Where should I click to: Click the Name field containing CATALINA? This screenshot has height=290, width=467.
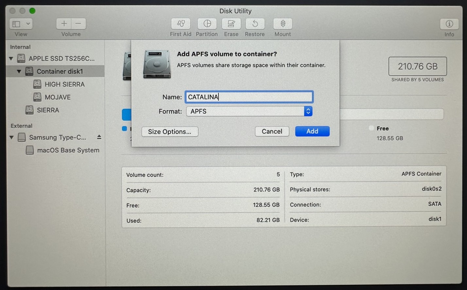pyautogui.click(x=249, y=97)
